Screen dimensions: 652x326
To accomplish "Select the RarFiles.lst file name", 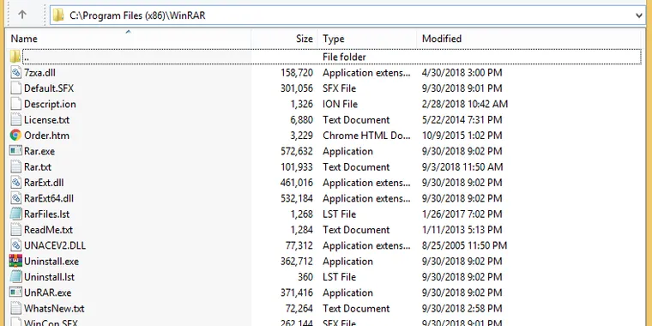I will [46, 214].
